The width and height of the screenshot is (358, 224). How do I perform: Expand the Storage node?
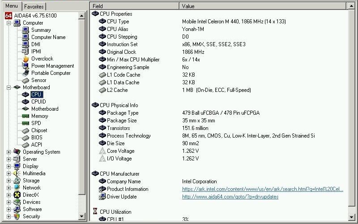pos(9,181)
